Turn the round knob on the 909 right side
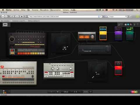The width and height of the screenshot is (140, 105). point(33,76)
